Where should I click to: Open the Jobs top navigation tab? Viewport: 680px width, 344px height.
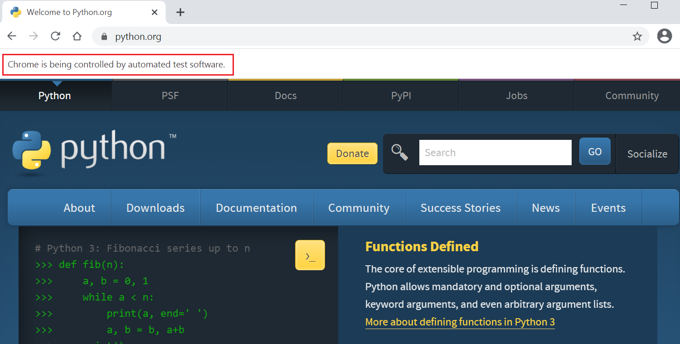(x=516, y=96)
